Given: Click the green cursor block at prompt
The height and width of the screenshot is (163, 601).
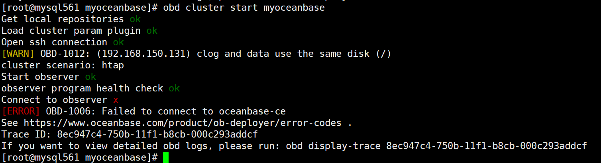Looking at the screenshot, I should tap(166, 157).
